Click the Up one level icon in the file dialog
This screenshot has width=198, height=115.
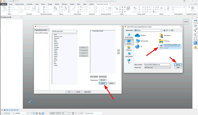pos(167,30)
